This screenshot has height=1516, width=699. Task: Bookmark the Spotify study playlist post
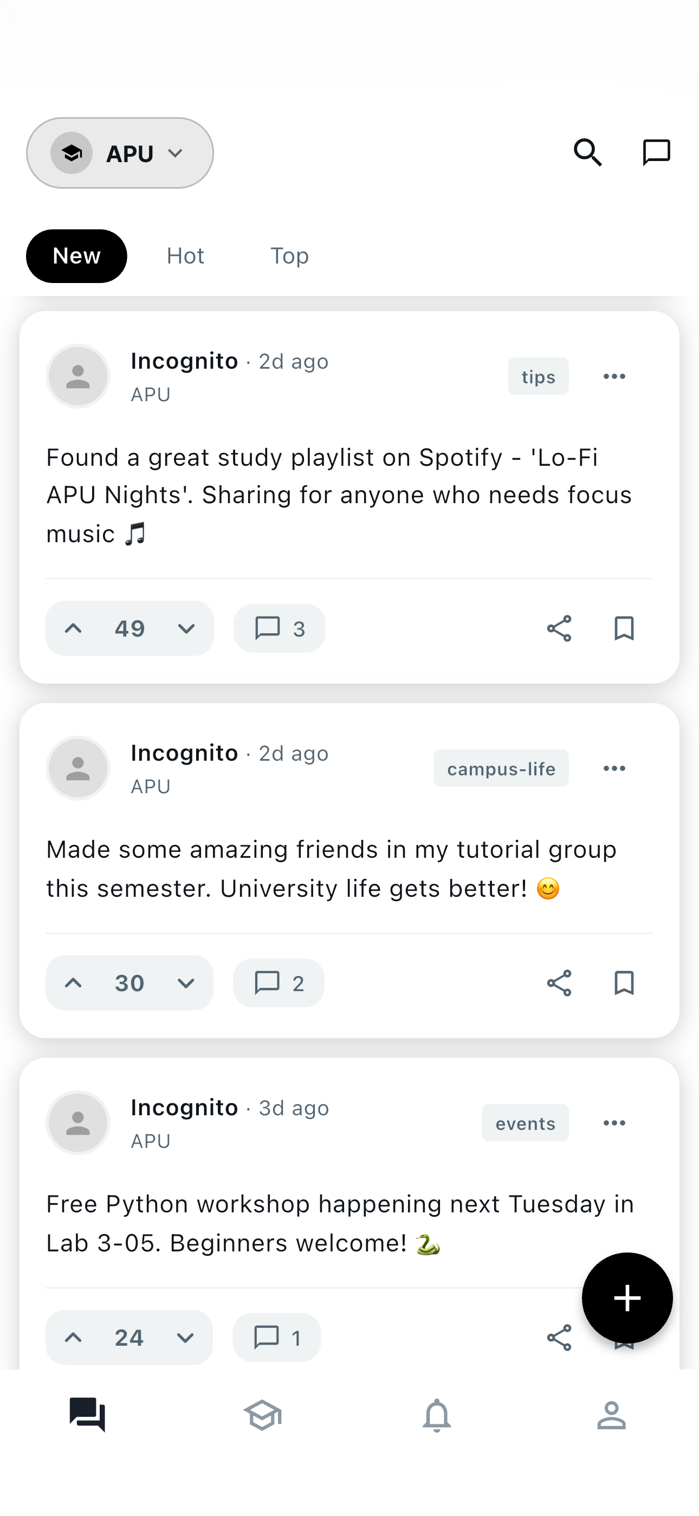tap(624, 628)
